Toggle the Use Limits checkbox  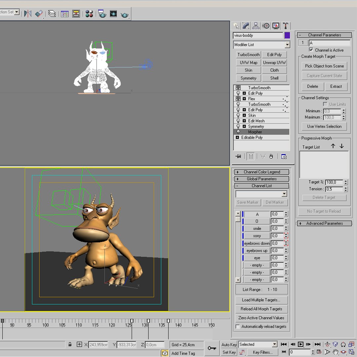[x=325, y=104]
